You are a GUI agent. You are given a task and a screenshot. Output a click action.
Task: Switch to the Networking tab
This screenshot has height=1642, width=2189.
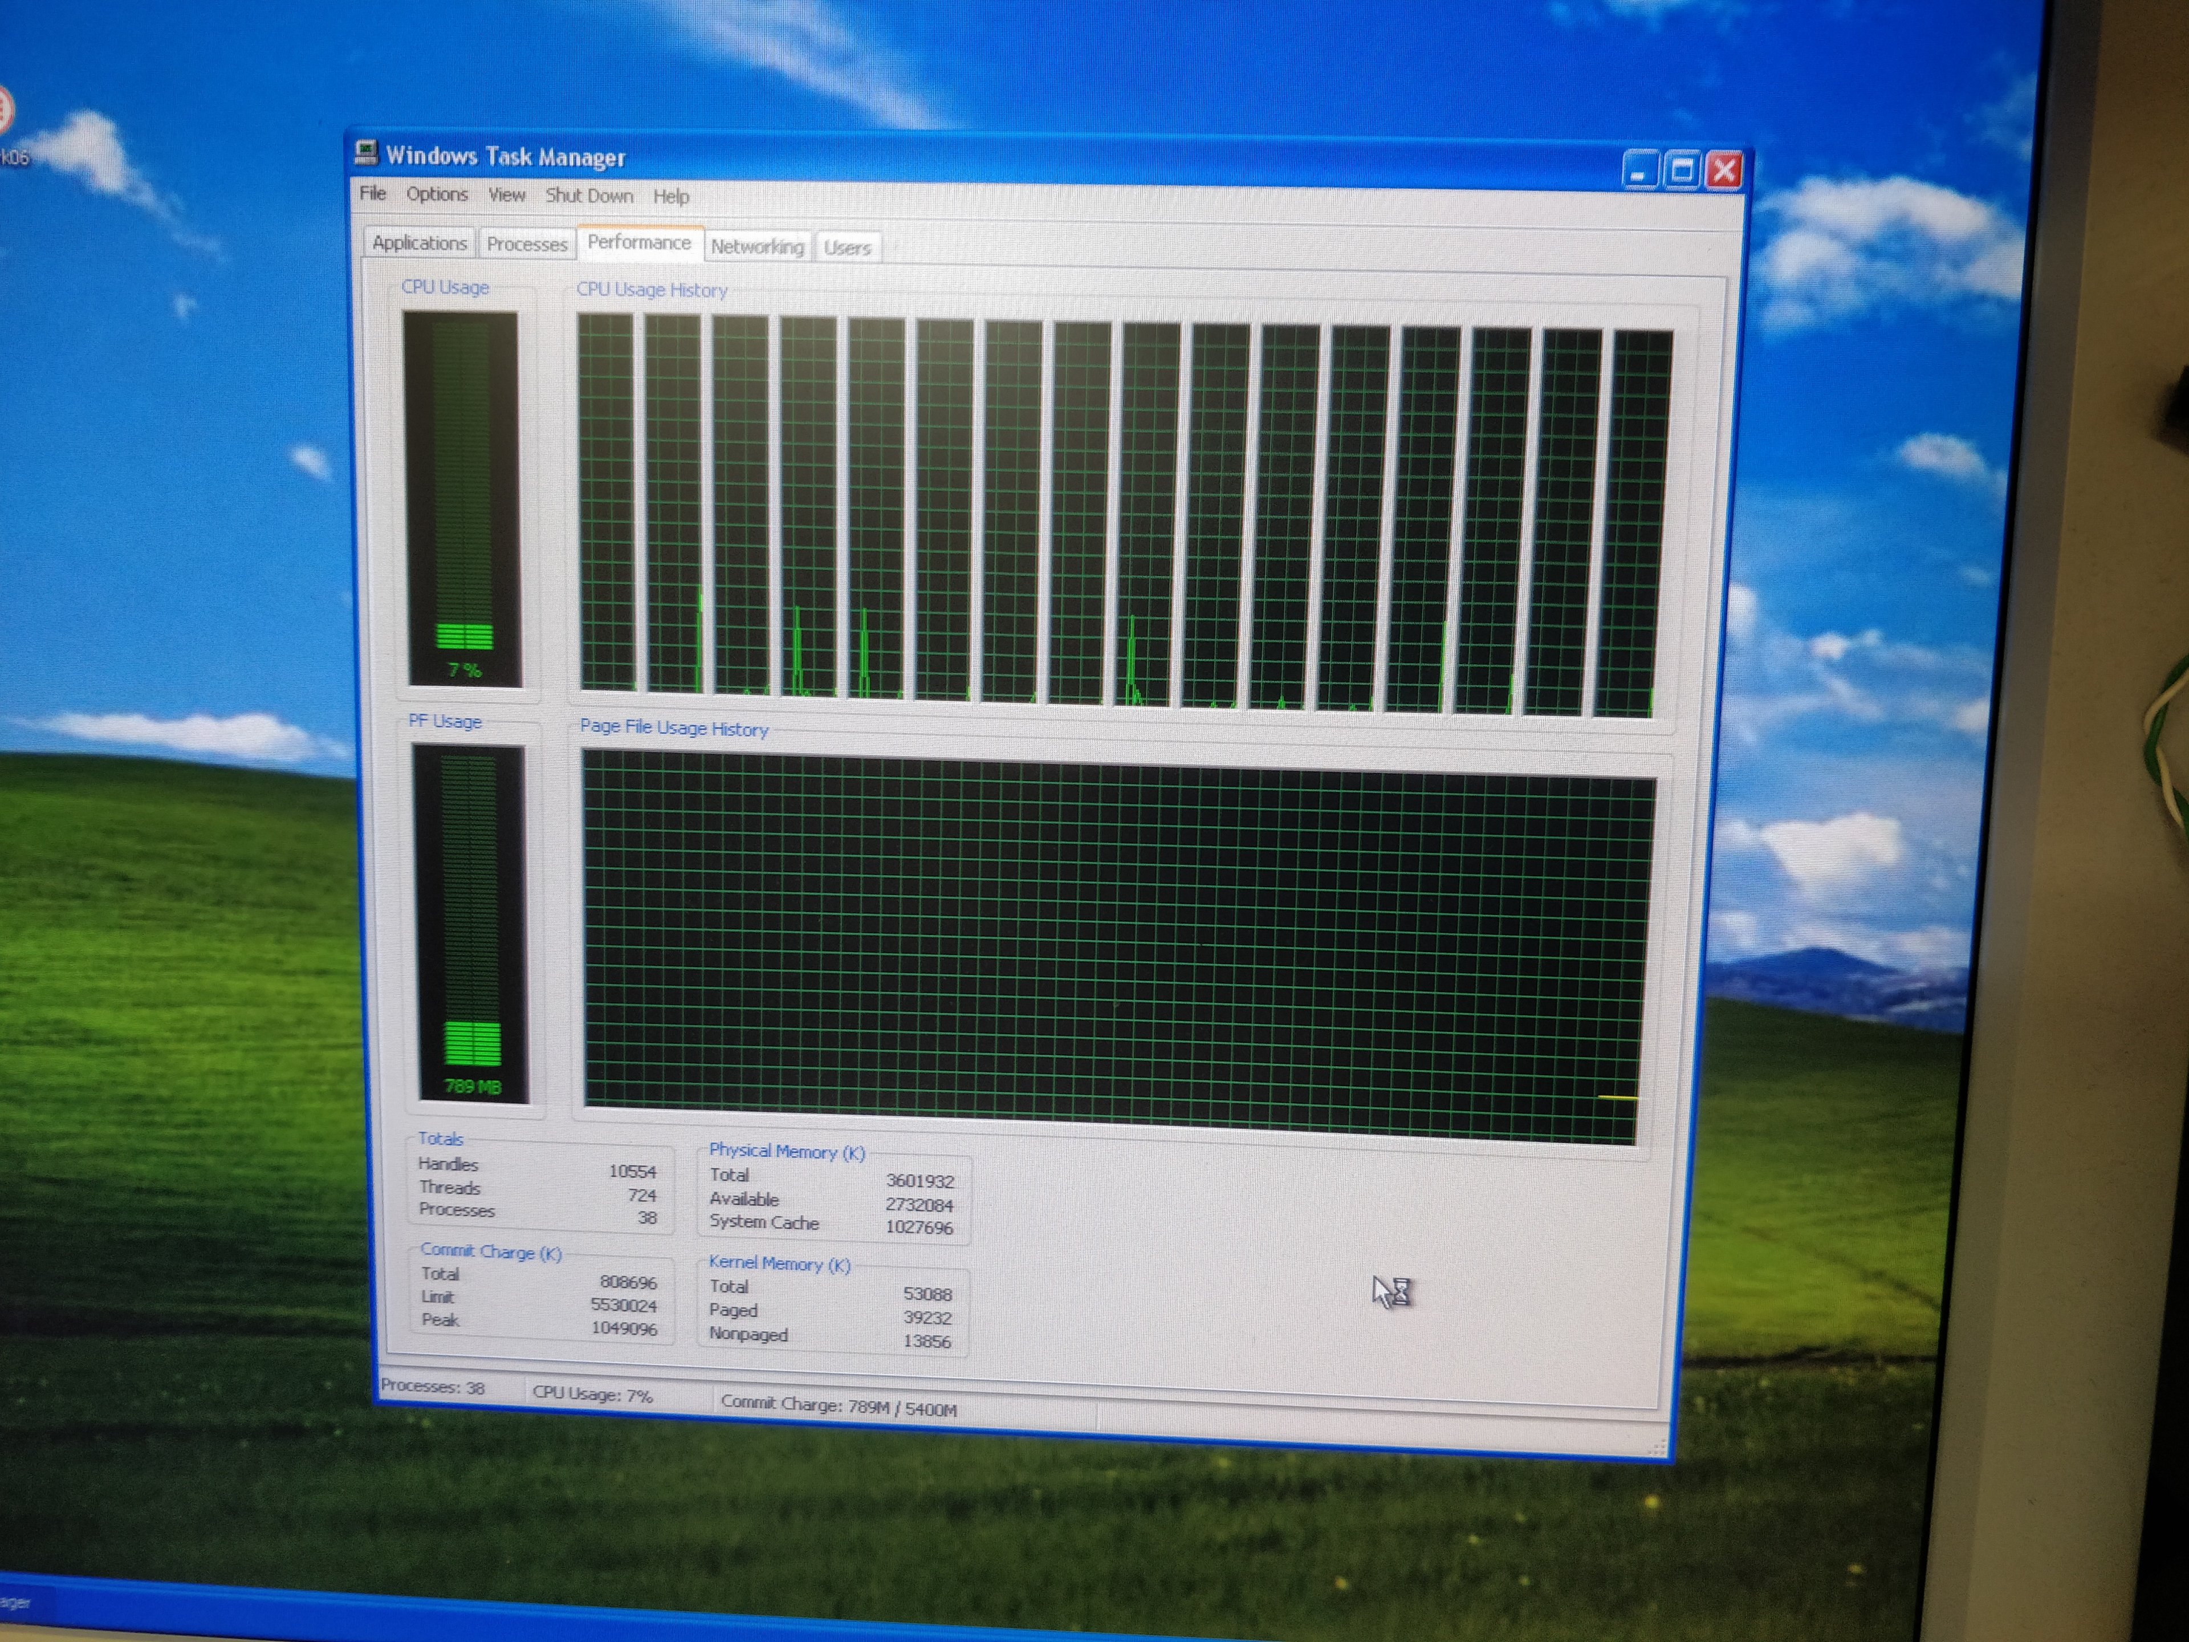pos(757,246)
